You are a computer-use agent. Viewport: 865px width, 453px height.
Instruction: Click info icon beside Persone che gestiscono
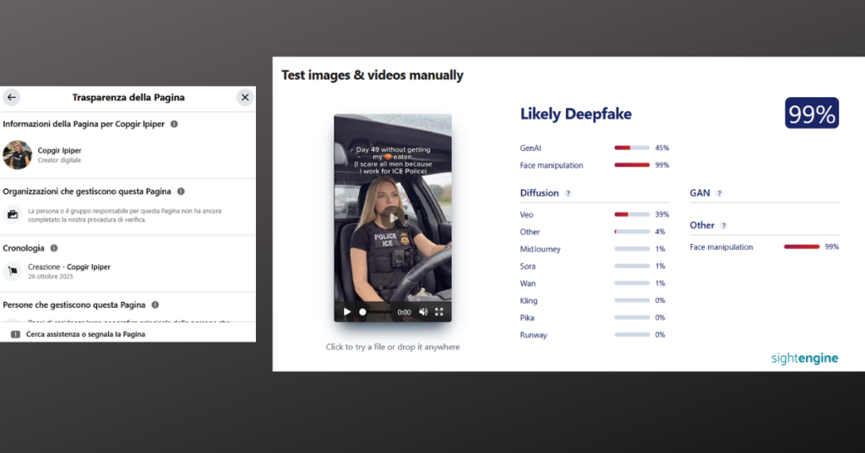pos(155,305)
